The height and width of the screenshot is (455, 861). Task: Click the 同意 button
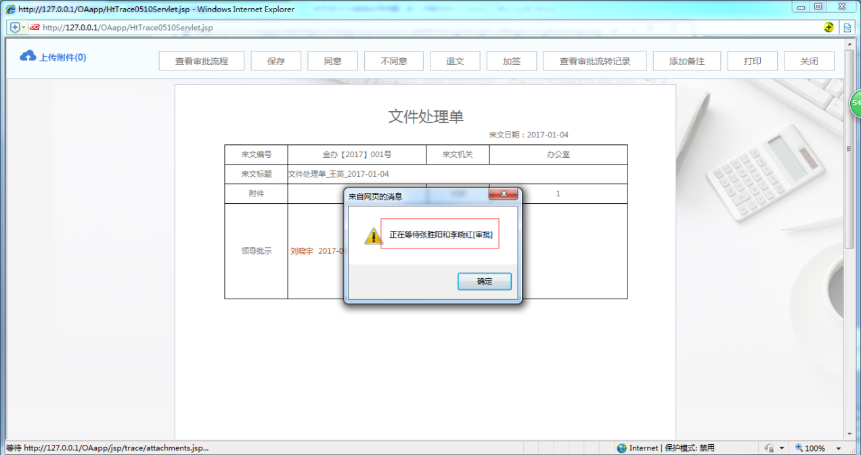(333, 61)
